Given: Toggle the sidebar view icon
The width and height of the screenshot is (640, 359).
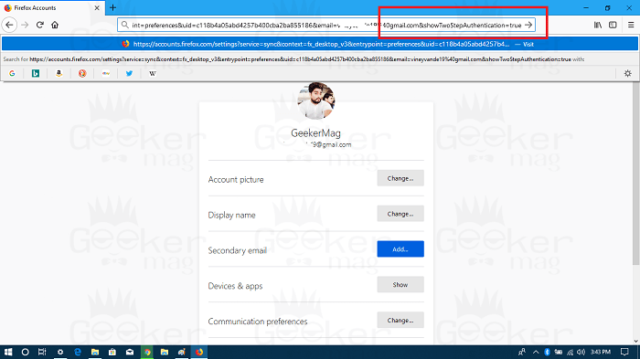Looking at the screenshot, I should (613, 25).
